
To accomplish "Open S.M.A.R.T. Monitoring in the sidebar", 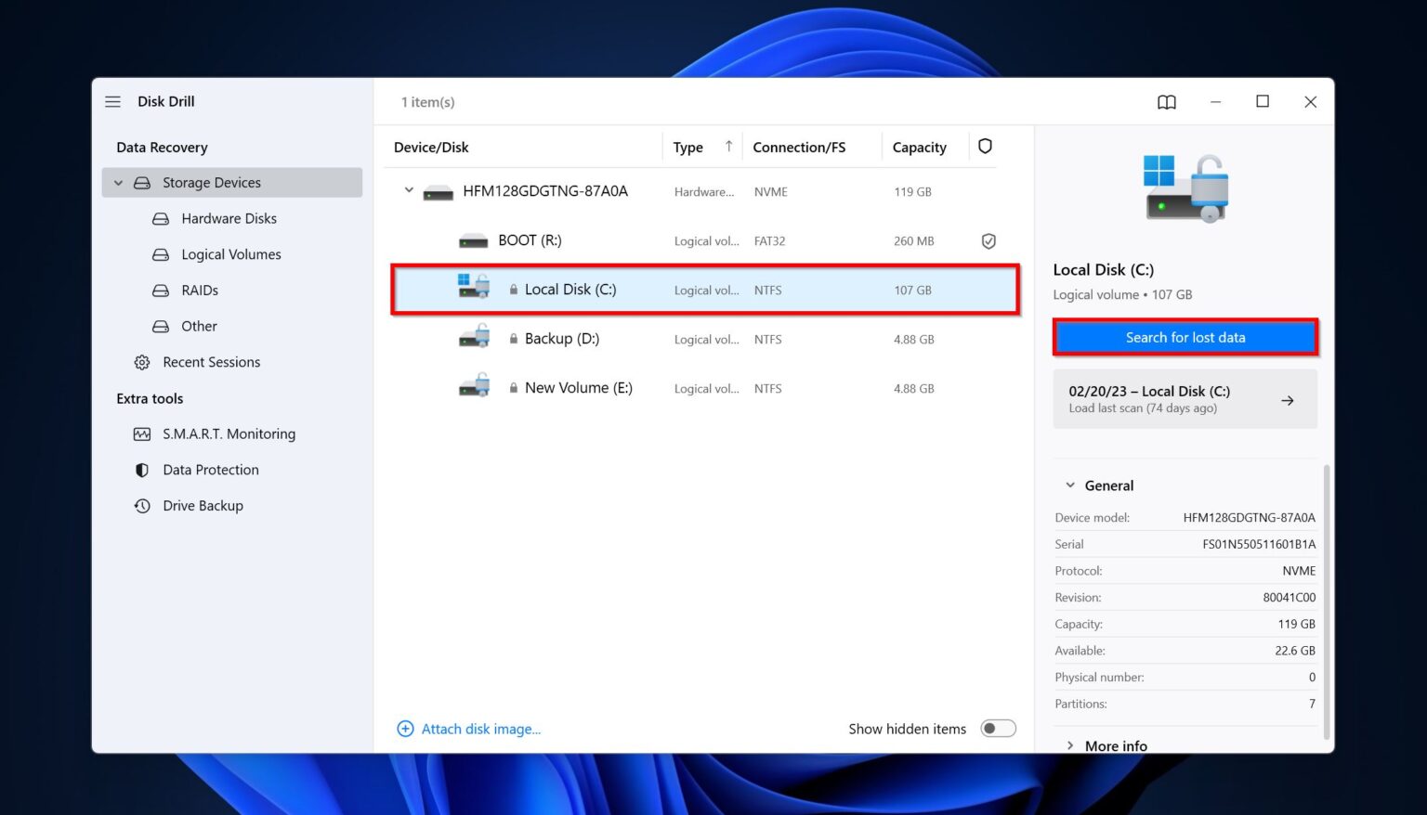I will coord(229,433).
